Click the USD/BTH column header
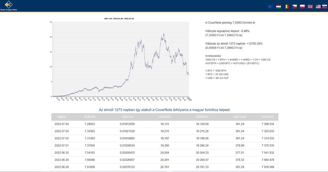This screenshot has height=172, width=328. pyautogui.click(x=165, y=117)
